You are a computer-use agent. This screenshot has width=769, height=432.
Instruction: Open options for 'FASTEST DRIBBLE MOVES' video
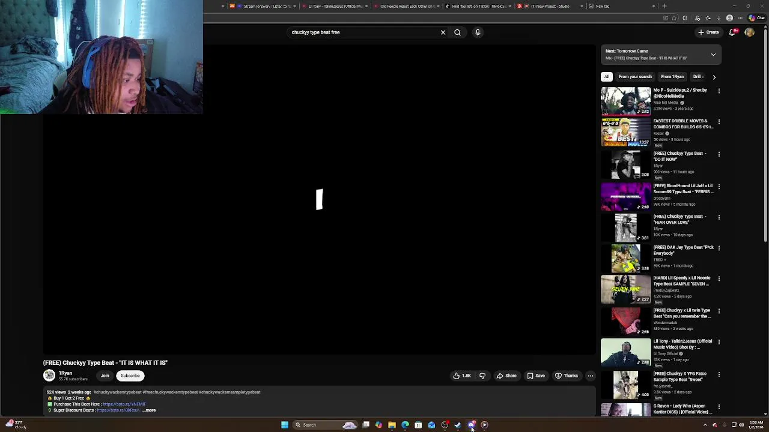pos(719,122)
